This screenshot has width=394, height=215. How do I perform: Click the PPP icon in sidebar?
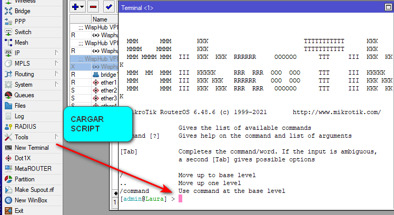coord(8,22)
